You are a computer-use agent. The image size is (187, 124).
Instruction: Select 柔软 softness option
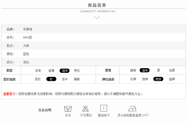tap(38, 79)
